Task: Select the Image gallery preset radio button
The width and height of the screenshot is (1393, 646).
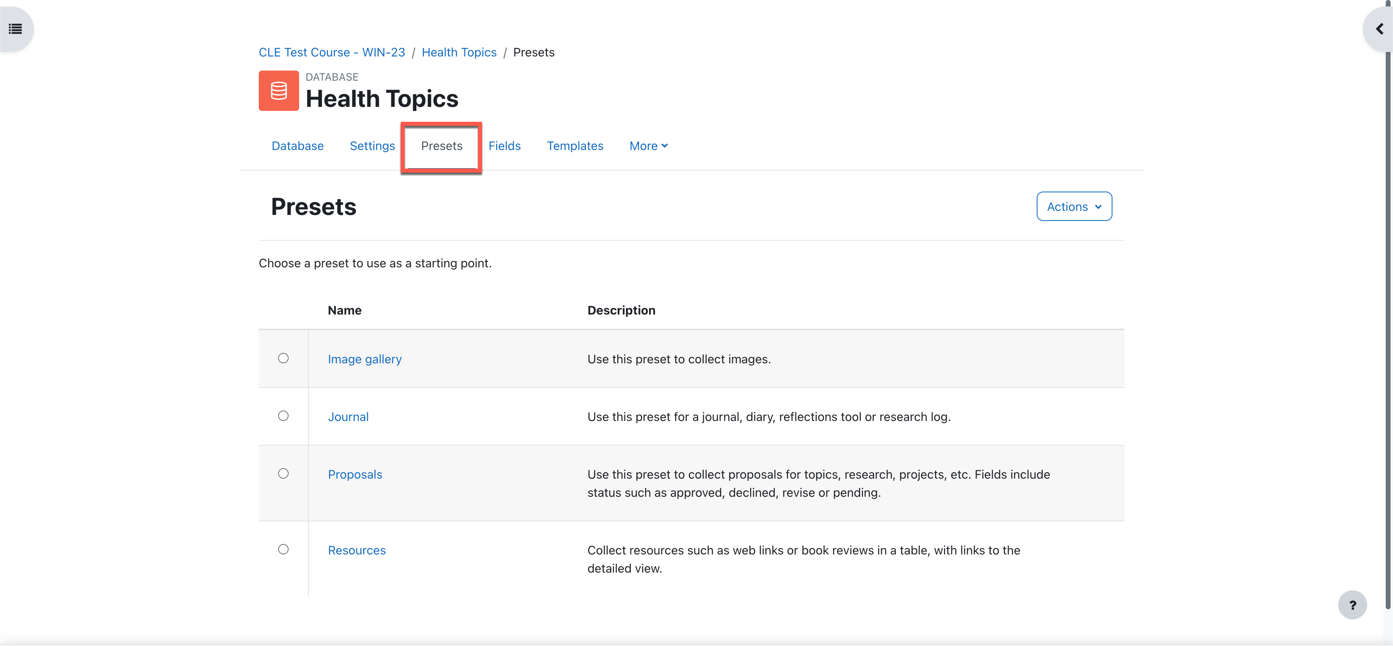Action: 283,358
